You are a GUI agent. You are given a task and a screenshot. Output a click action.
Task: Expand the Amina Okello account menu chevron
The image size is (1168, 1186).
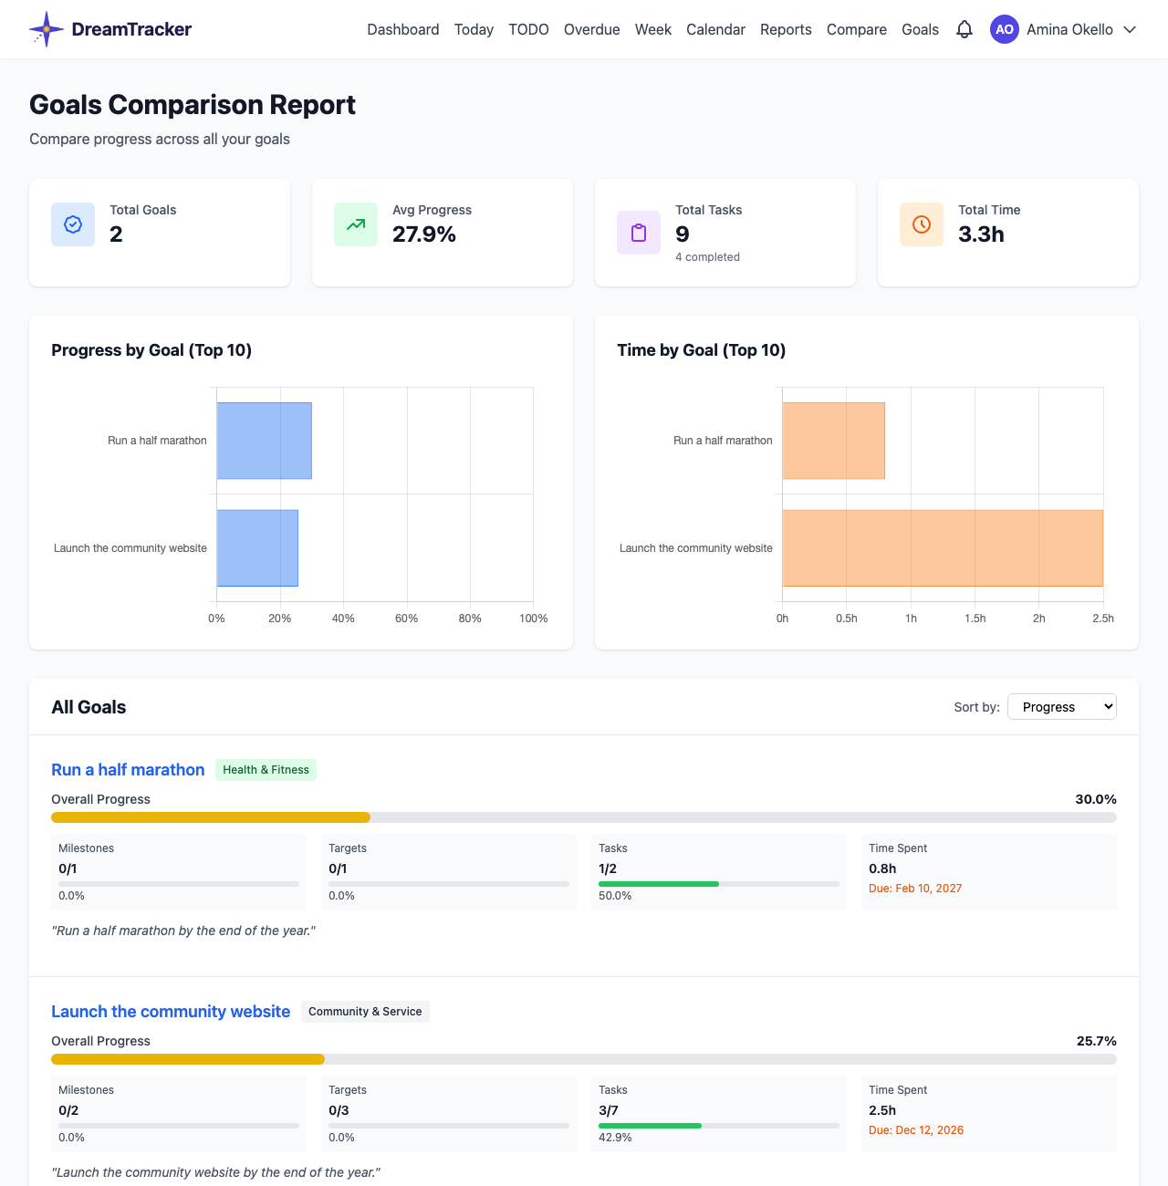1130,29
